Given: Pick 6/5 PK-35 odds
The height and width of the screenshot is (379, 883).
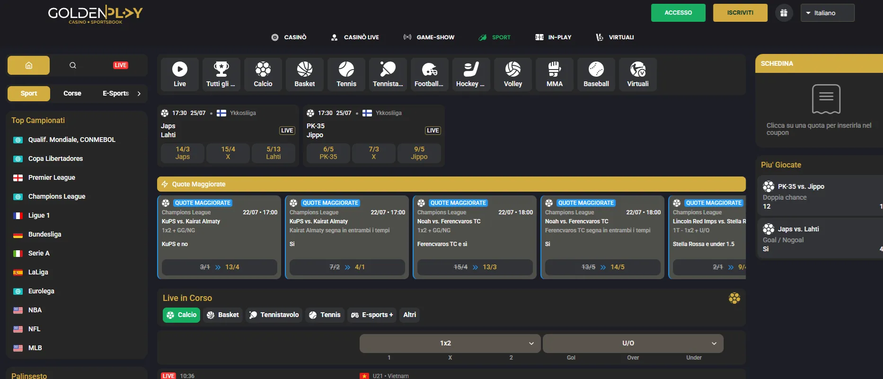Looking at the screenshot, I should [x=328, y=153].
